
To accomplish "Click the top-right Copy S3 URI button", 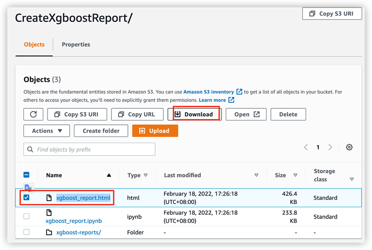I will click(332, 14).
